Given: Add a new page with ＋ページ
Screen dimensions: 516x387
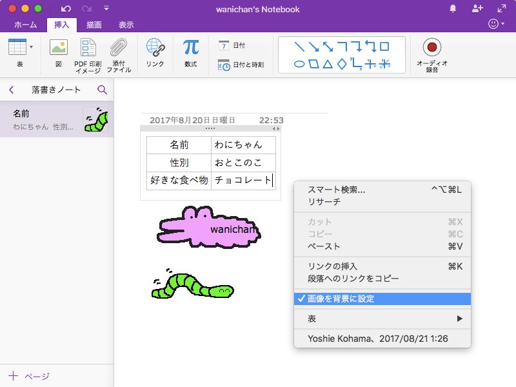Looking at the screenshot, I should [29, 376].
